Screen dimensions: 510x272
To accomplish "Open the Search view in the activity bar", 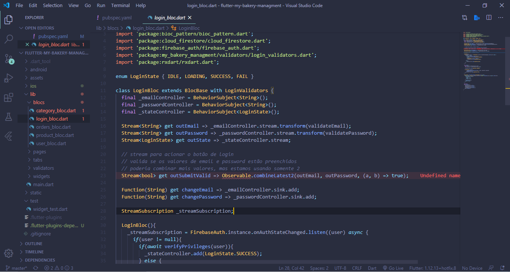I will 8,39.
